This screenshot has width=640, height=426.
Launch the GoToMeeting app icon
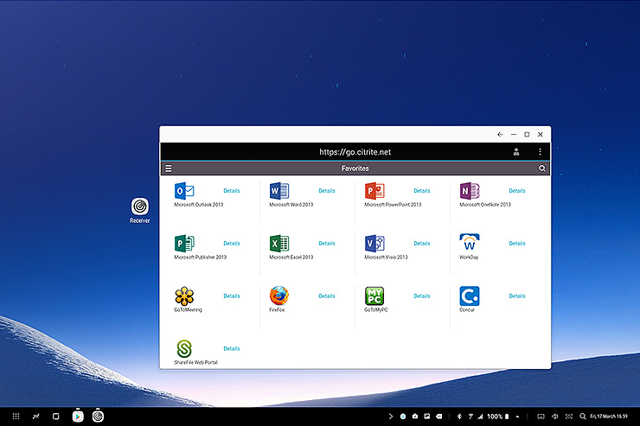(x=184, y=296)
